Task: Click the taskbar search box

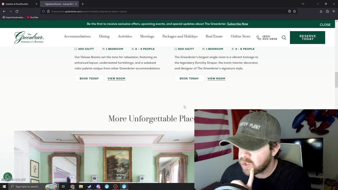Action: 34,187
